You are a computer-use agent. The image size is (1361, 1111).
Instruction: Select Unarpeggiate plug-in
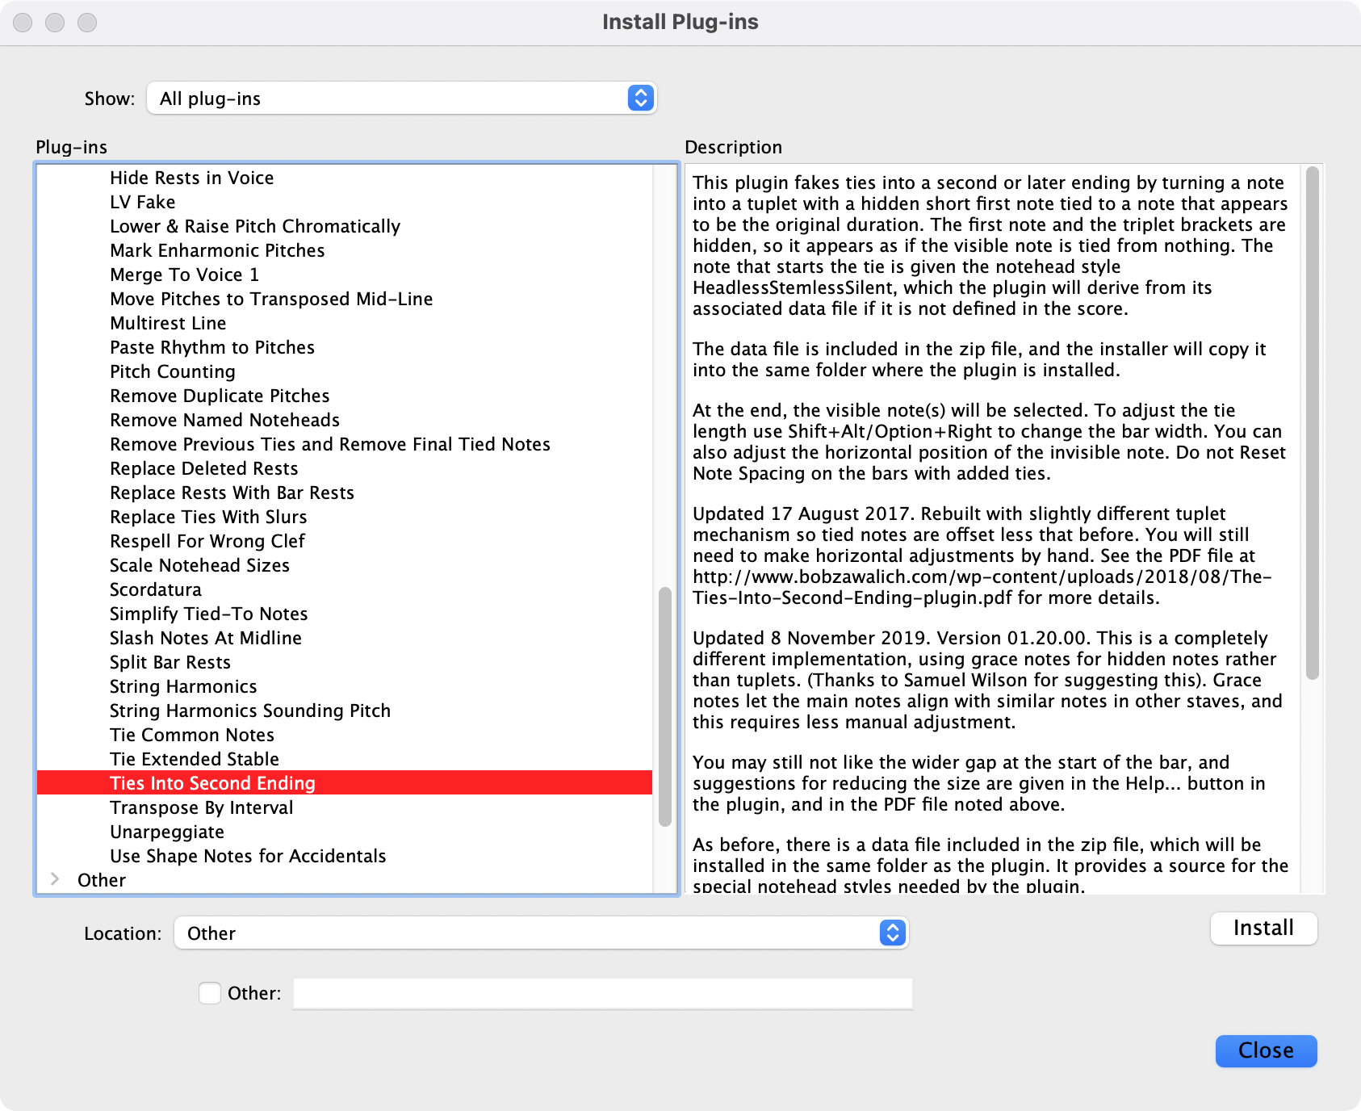point(167,832)
